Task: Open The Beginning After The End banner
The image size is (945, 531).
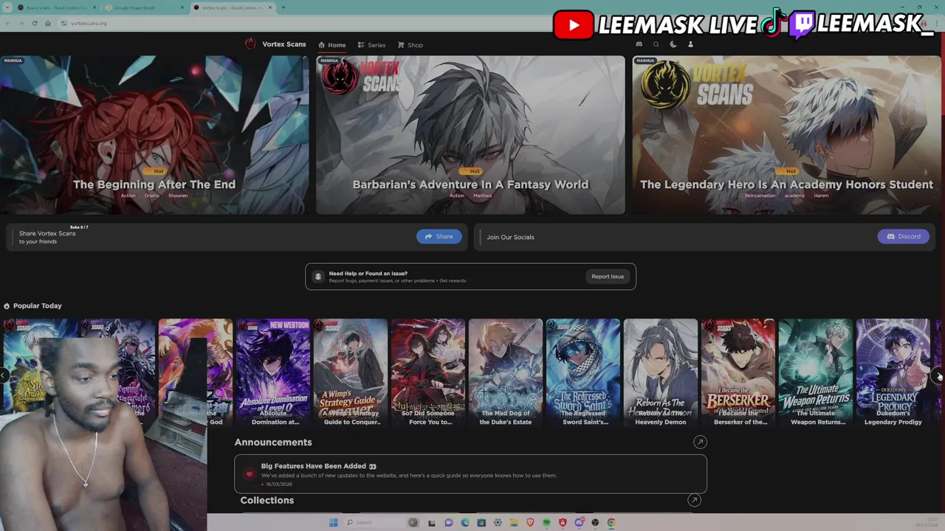Action: coord(154,136)
